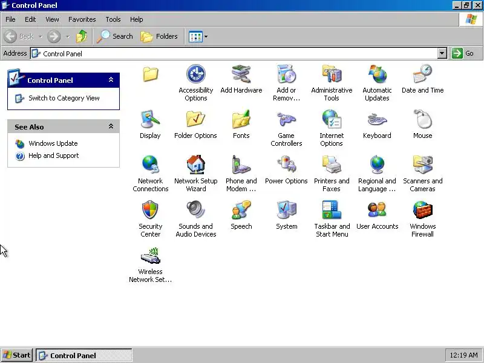Collapse the See Also section
This screenshot has width=484, height=363.
pyautogui.click(x=111, y=126)
